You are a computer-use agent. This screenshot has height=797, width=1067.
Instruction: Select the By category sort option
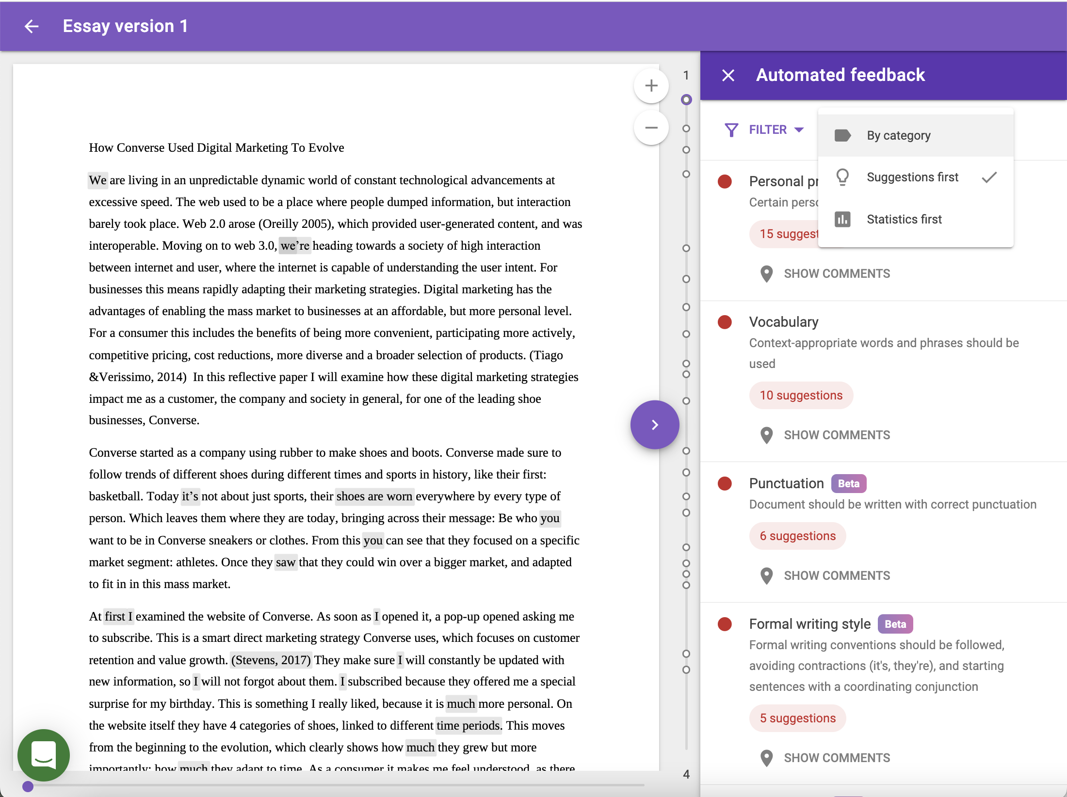916,135
